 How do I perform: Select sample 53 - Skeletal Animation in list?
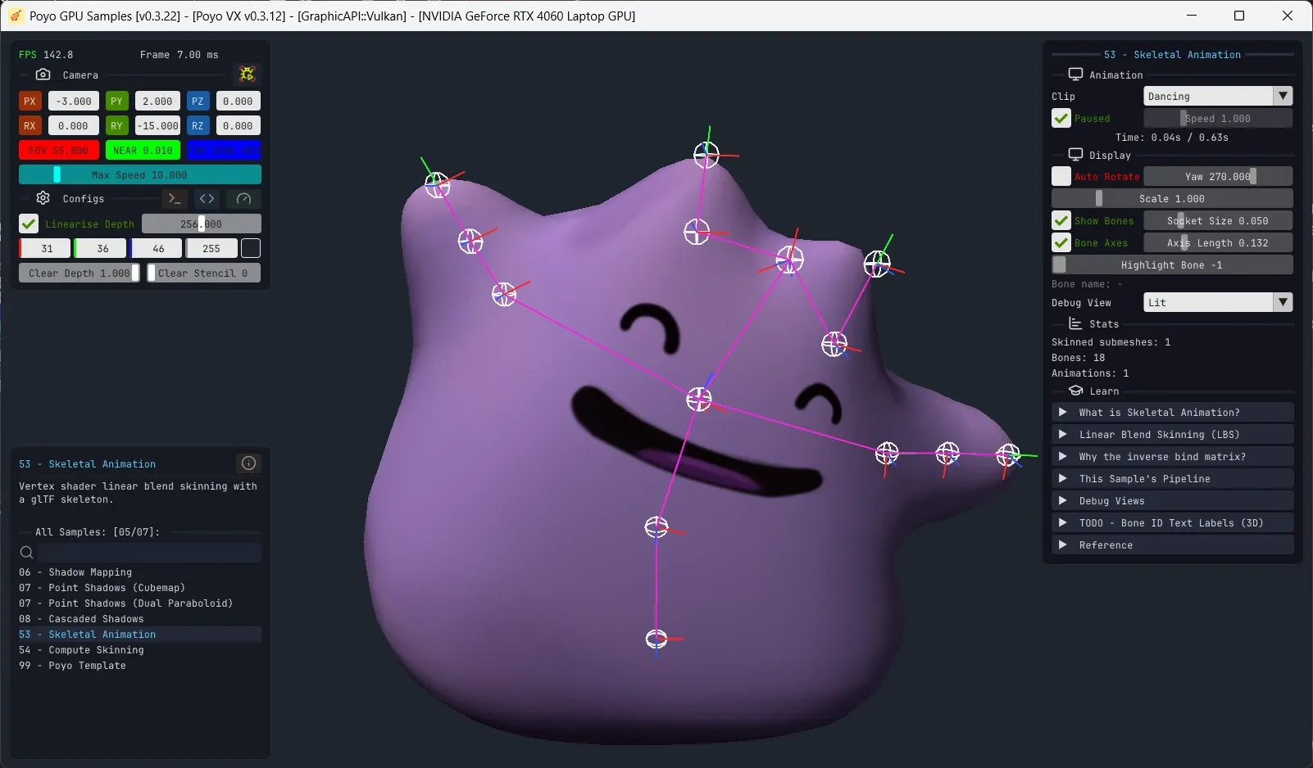140,634
